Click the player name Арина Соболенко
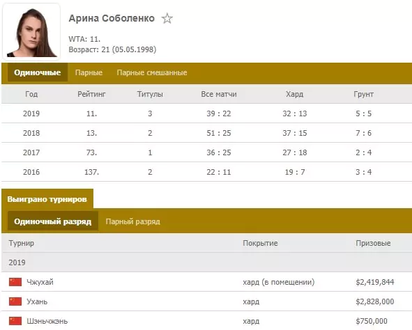Image resolution: width=412 pixels, height=330 pixels. point(112,18)
